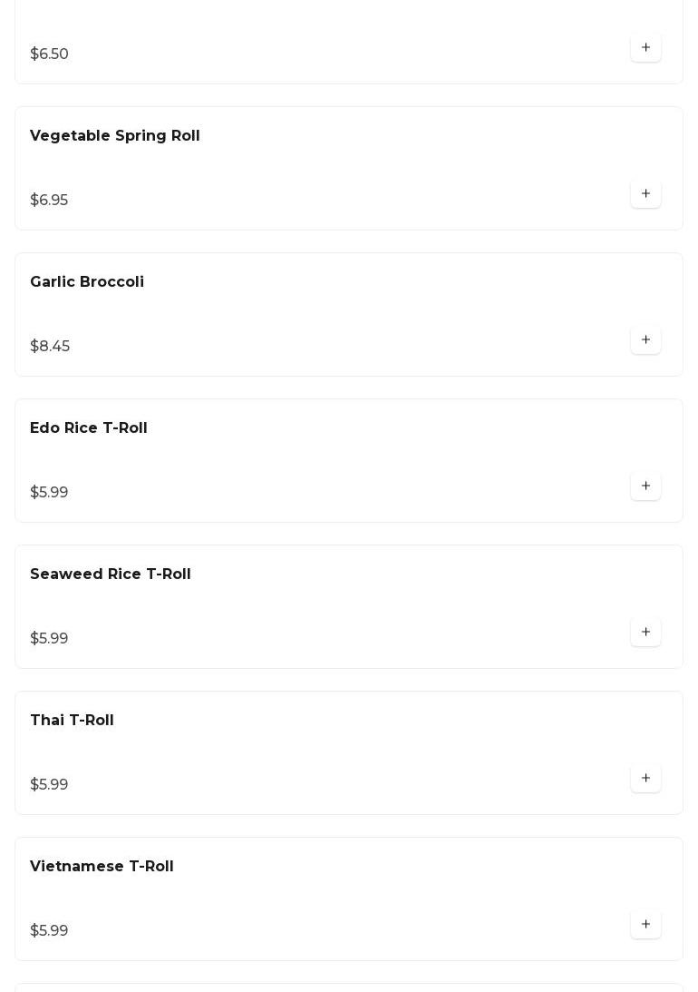The height and width of the screenshot is (992, 698).
Task: Add Seaweed Rice T-Roll with plus icon
Action: pyautogui.click(x=645, y=632)
